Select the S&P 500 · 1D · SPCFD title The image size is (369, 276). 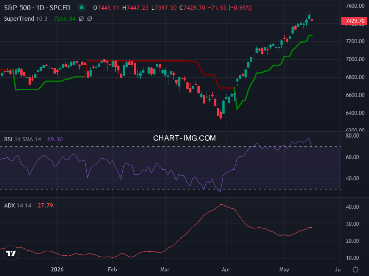[x=37, y=8]
